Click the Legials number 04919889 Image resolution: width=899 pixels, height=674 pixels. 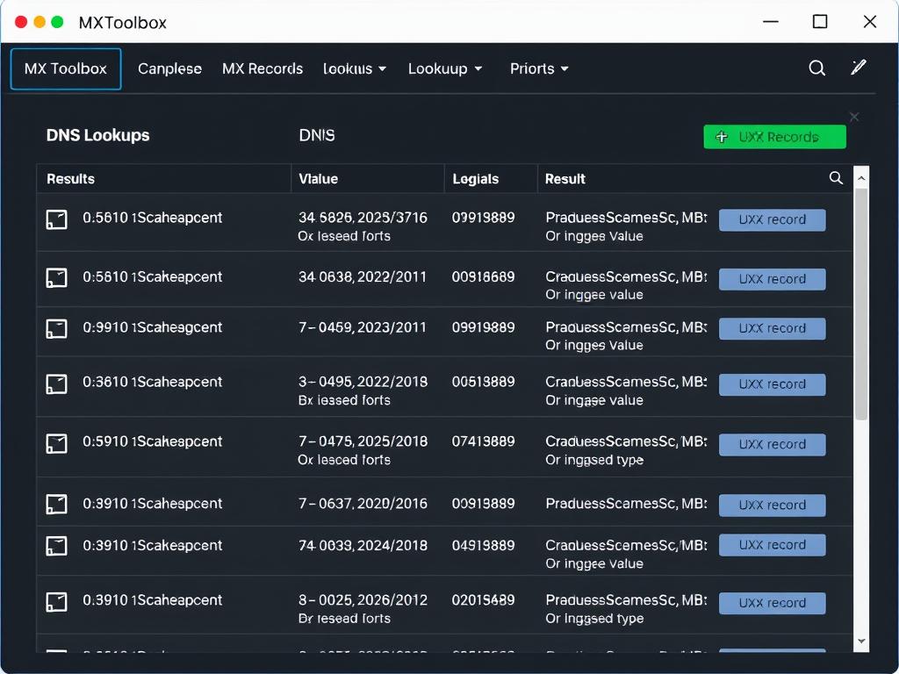pos(484,545)
